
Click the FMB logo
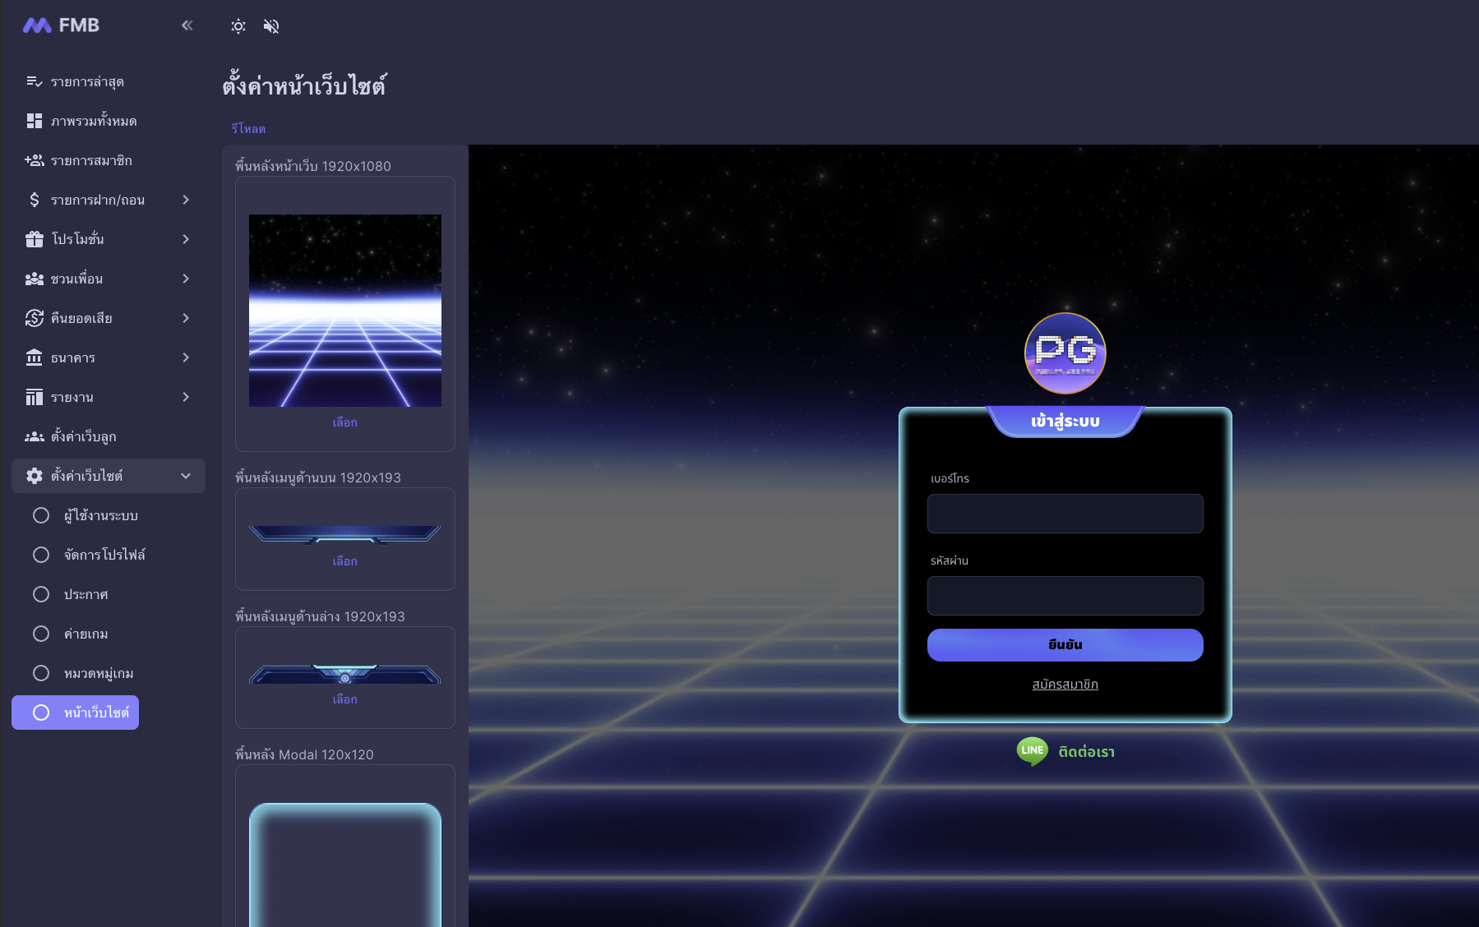(x=61, y=25)
